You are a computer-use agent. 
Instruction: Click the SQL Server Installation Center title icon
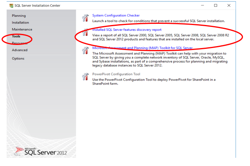[x=11, y=5]
